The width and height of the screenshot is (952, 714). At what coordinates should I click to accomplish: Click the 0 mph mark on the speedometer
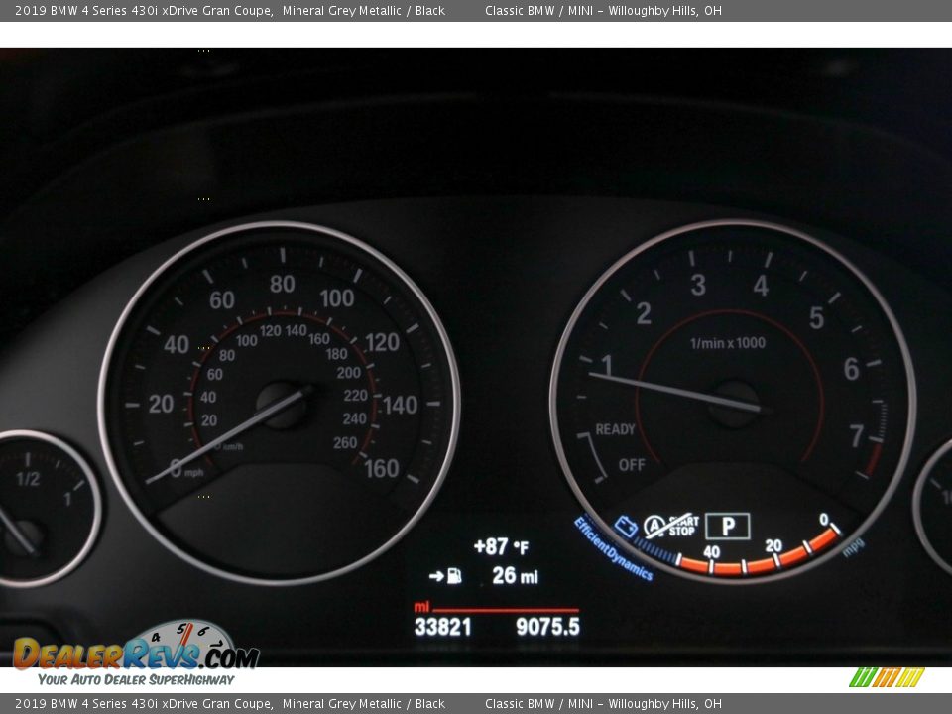(176, 468)
